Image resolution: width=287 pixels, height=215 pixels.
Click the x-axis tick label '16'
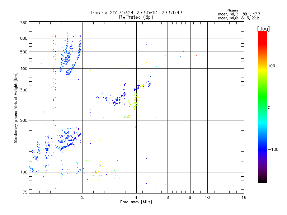[x=244, y=197]
